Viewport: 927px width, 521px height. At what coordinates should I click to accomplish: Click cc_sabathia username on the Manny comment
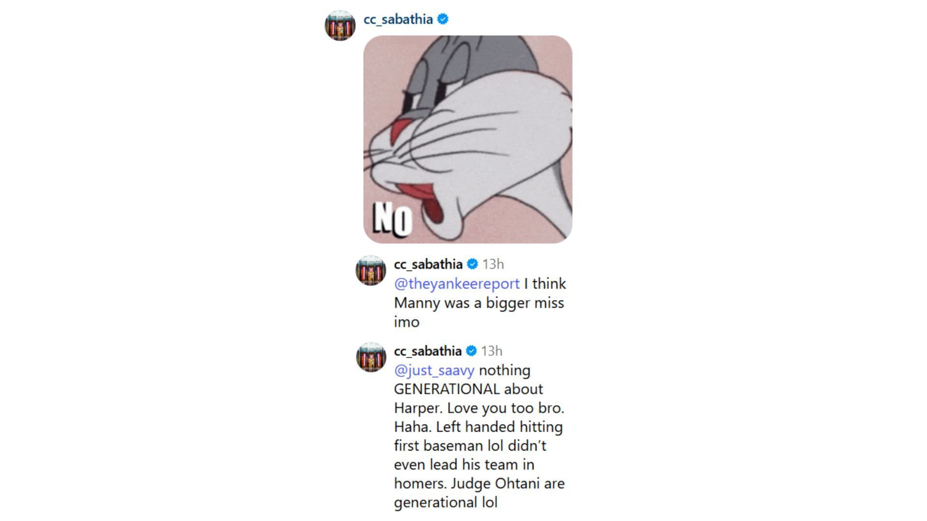(x=428, y=264)
